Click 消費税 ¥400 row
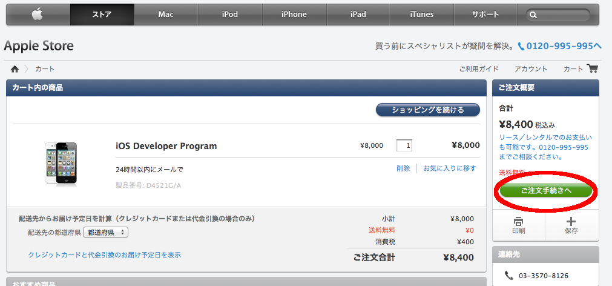The image size is (612, 286). click(x=424, y=242)
